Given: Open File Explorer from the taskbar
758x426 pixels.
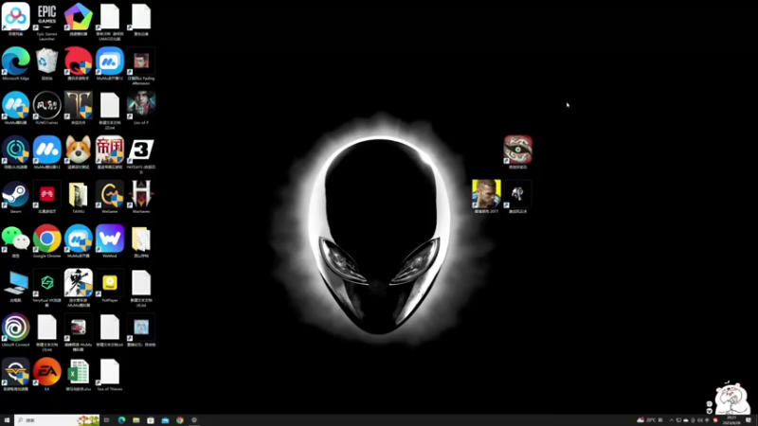Looking at the screenshot, I should 135,420.
